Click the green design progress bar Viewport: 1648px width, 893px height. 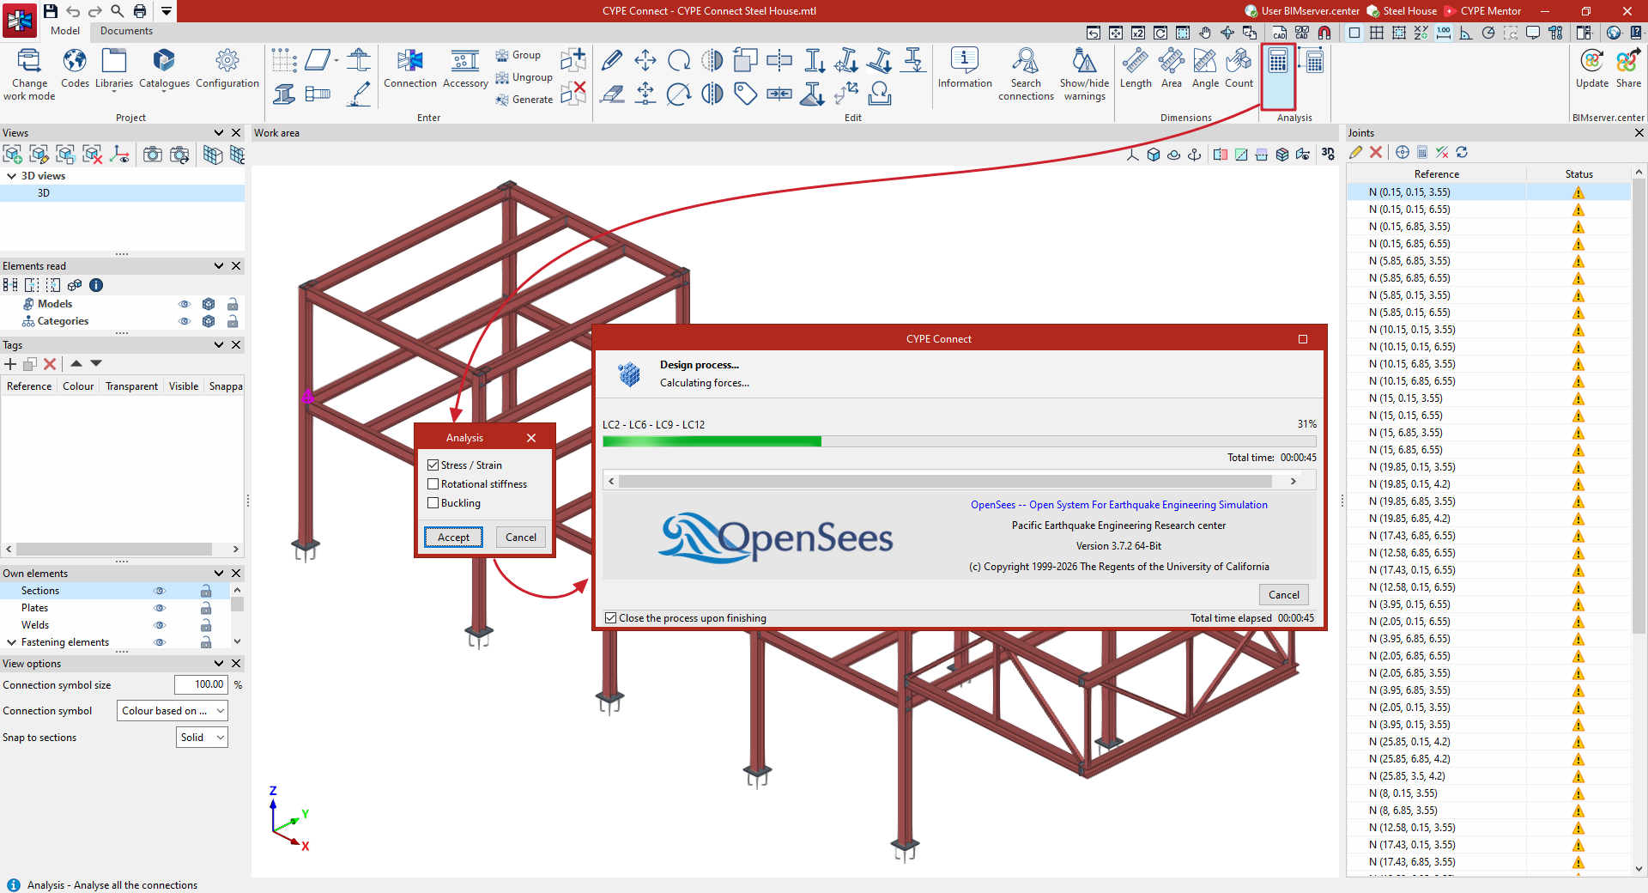(x=712, y=441)
